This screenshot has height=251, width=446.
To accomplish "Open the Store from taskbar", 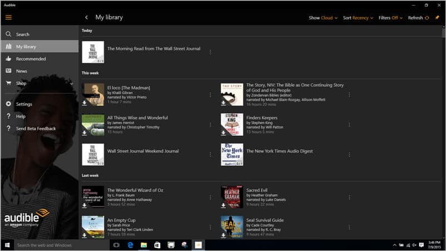I will point(157,245).
